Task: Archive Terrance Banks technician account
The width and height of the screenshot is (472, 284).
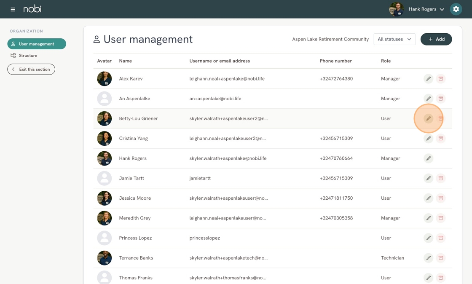Action: 440,258
